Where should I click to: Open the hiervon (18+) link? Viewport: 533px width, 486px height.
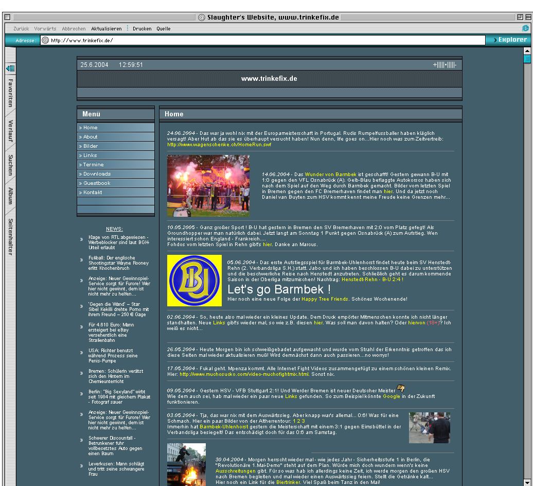coord(424,322)
